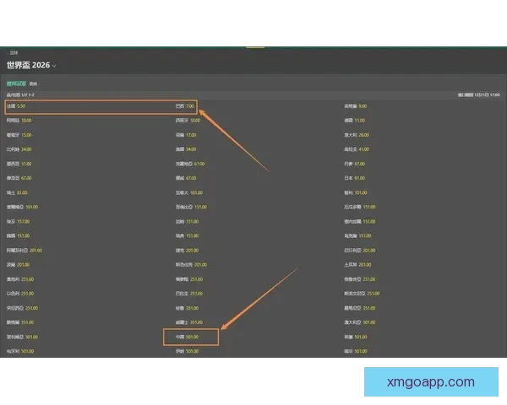Screen dimensions: 507x405
Task: Open the 足球 breadcrumb link at top
Action: click(x=14, y=53)
